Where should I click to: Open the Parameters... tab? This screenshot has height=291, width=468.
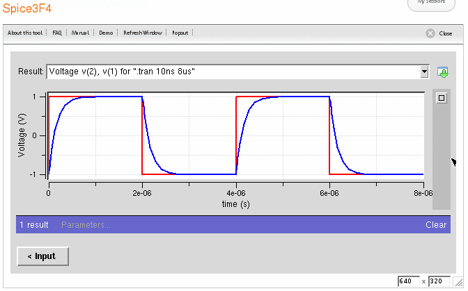86,225
